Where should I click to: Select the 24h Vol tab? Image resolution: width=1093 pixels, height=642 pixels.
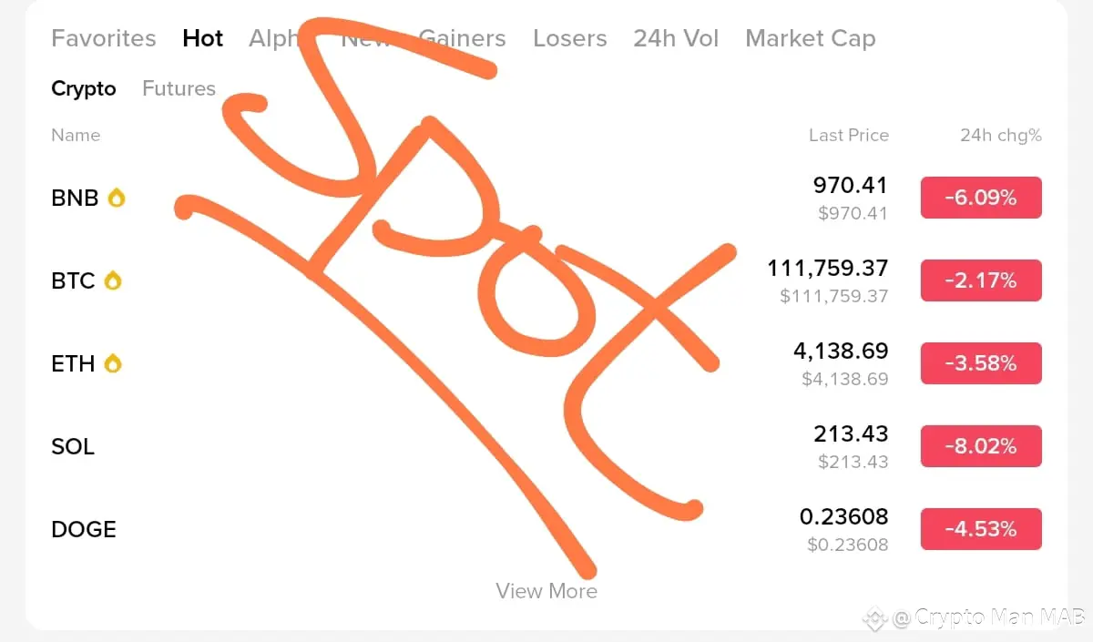676,38
